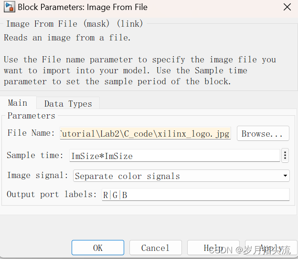Click inside the File Name path field
Viewport: 298px width, 259px height.
(145, 133)
